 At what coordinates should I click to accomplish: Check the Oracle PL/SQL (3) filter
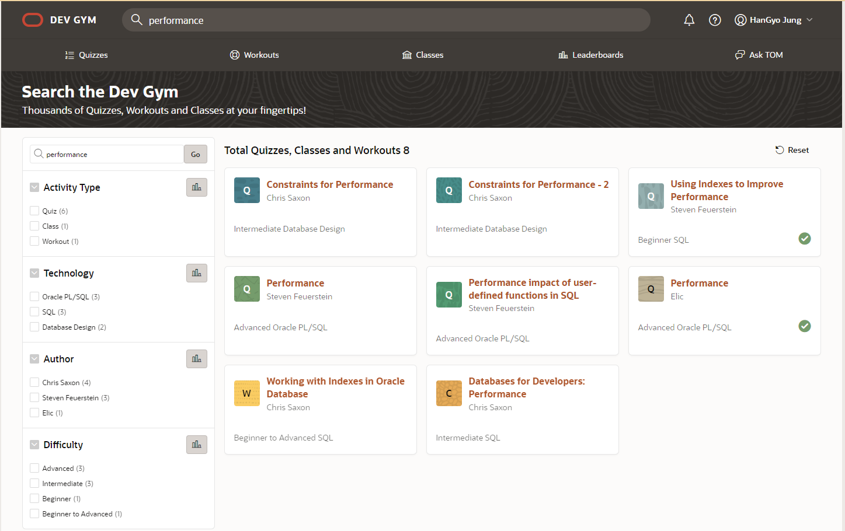pyautogui.click(x=34, y=296)
